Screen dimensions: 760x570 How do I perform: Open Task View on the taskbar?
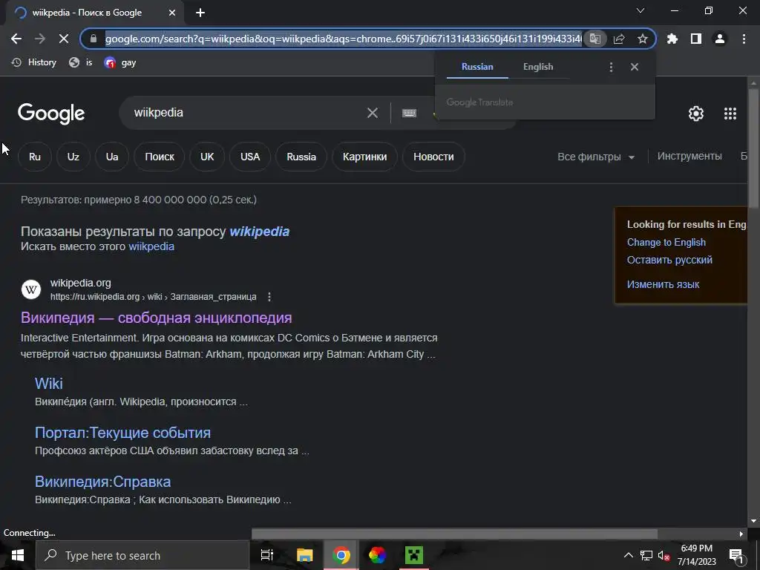coord(267,555)
